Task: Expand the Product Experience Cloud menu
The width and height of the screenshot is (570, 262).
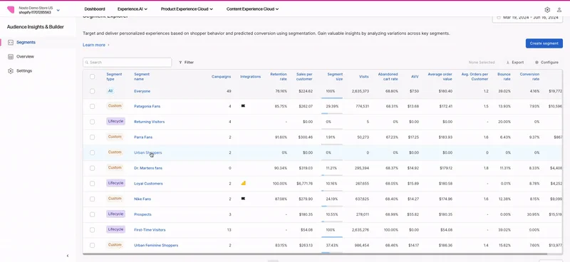Action: (187, 9)
